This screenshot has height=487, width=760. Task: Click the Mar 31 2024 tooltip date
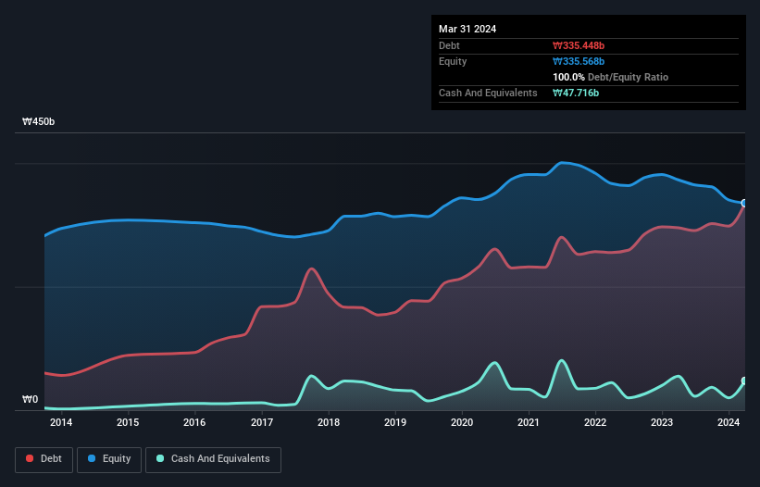(467, 29)
